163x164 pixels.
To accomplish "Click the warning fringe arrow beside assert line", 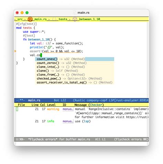I will click(15, 51).
